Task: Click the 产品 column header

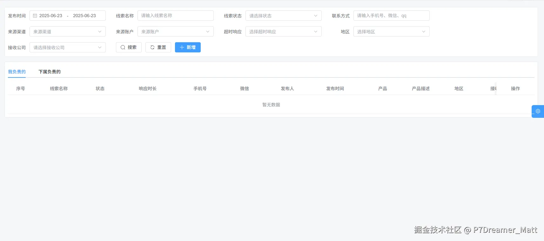Action: [x=383, y=89]
